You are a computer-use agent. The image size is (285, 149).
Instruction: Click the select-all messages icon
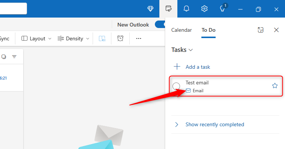point(4,57)
